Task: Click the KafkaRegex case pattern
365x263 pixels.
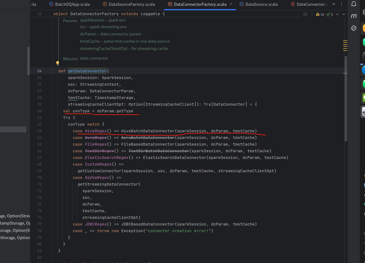Action: [x=97, y=178]
